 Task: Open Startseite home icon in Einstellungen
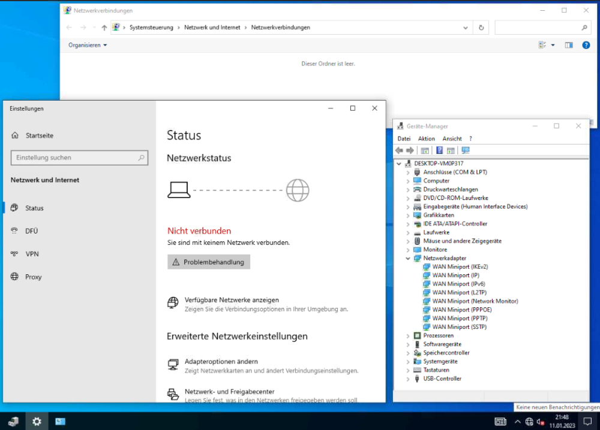(15, 135)
